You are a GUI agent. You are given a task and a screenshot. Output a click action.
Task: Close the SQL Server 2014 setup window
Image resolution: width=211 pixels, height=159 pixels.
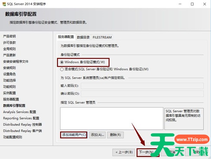point(205,4)
